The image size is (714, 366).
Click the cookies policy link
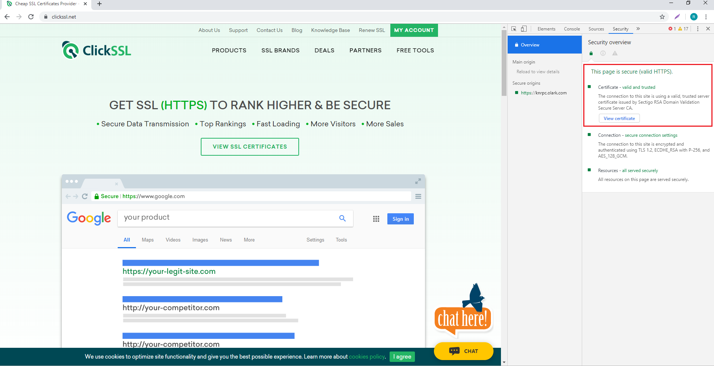click(x=367, y=357)
